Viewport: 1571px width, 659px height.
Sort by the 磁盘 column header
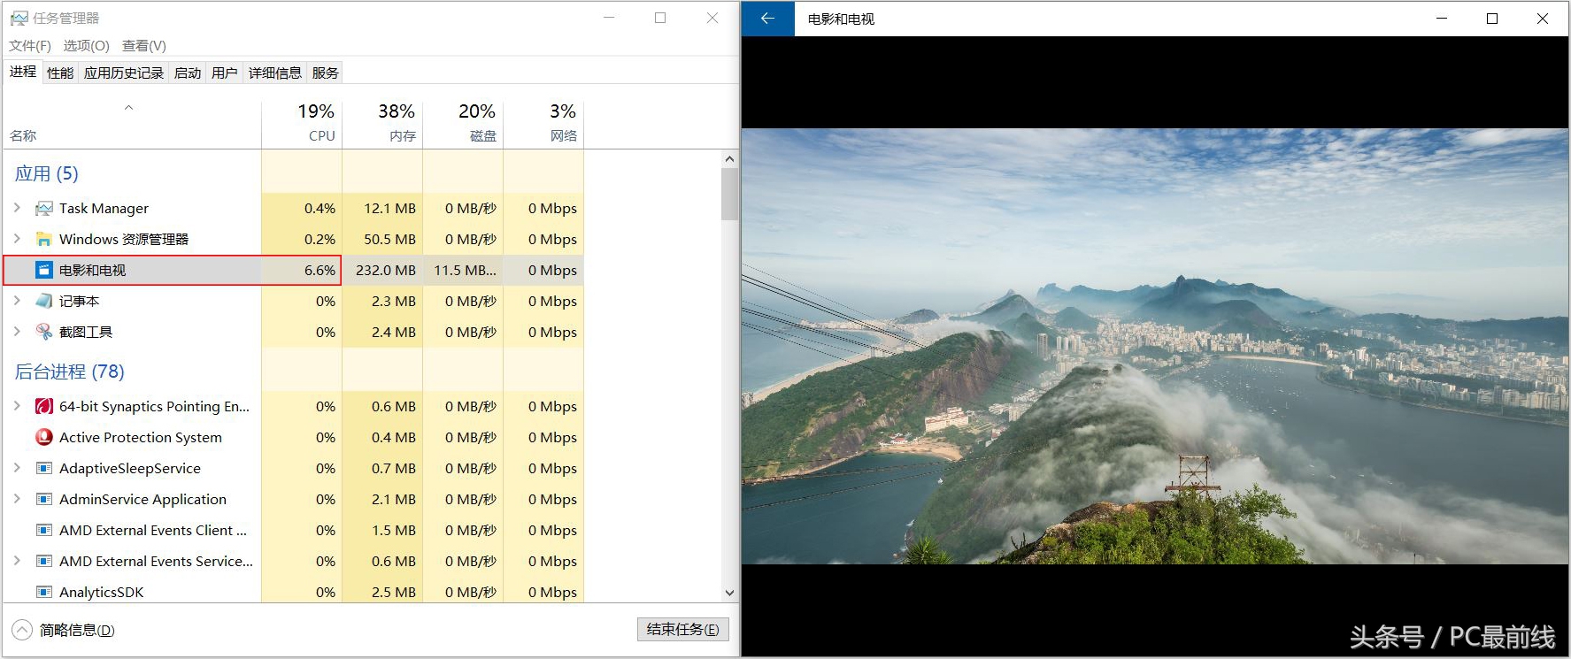(463, 124)
